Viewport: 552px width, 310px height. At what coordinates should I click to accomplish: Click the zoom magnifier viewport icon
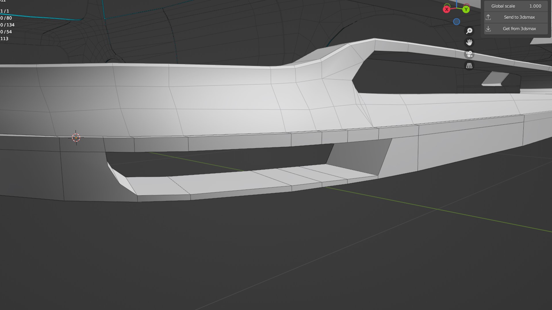pos(469,31)
